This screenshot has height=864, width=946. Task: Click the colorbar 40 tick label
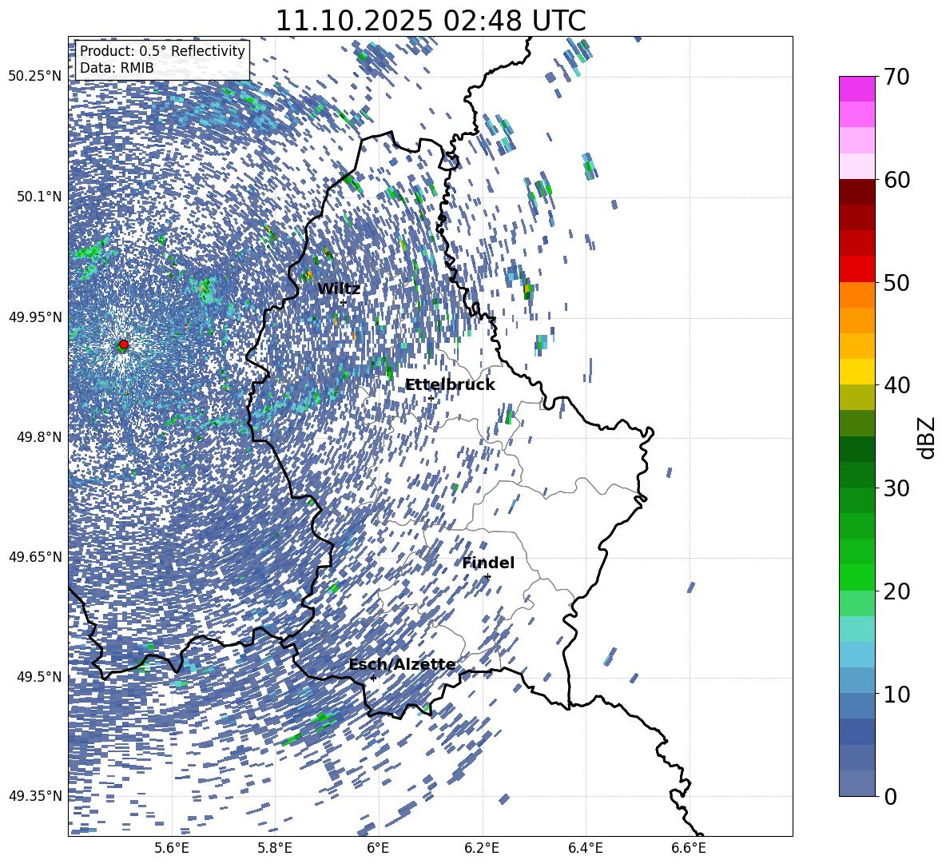pyautogui.click(x=896, y=385)
